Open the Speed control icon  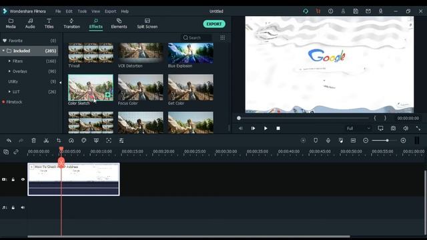click(x=71, y=141)
